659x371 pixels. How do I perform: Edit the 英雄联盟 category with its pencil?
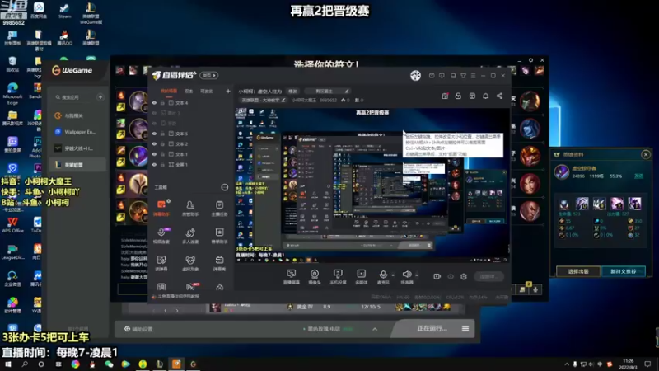[x=283, y=100]
